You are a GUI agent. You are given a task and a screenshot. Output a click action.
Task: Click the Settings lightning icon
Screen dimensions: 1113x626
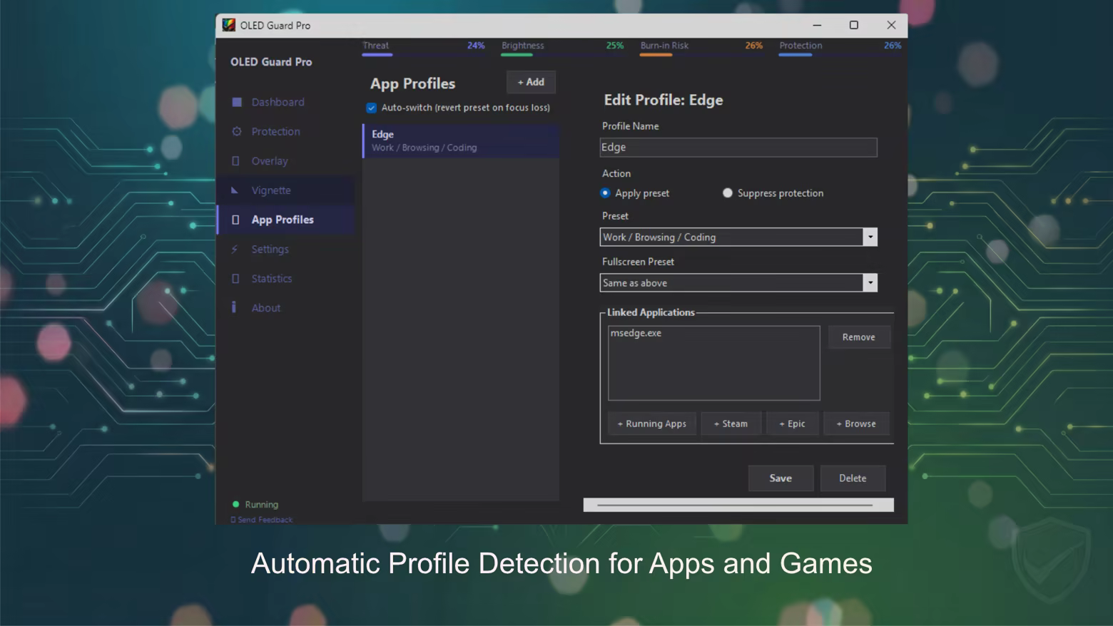point(235,249)
